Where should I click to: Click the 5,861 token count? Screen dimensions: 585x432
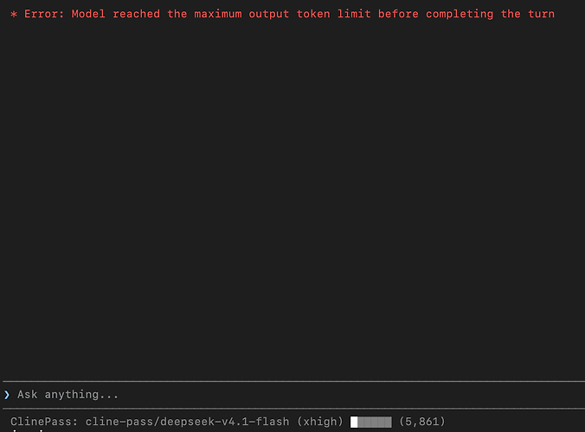point(422,422)
